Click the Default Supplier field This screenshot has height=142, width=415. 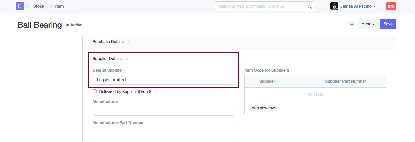click(163, 80)
